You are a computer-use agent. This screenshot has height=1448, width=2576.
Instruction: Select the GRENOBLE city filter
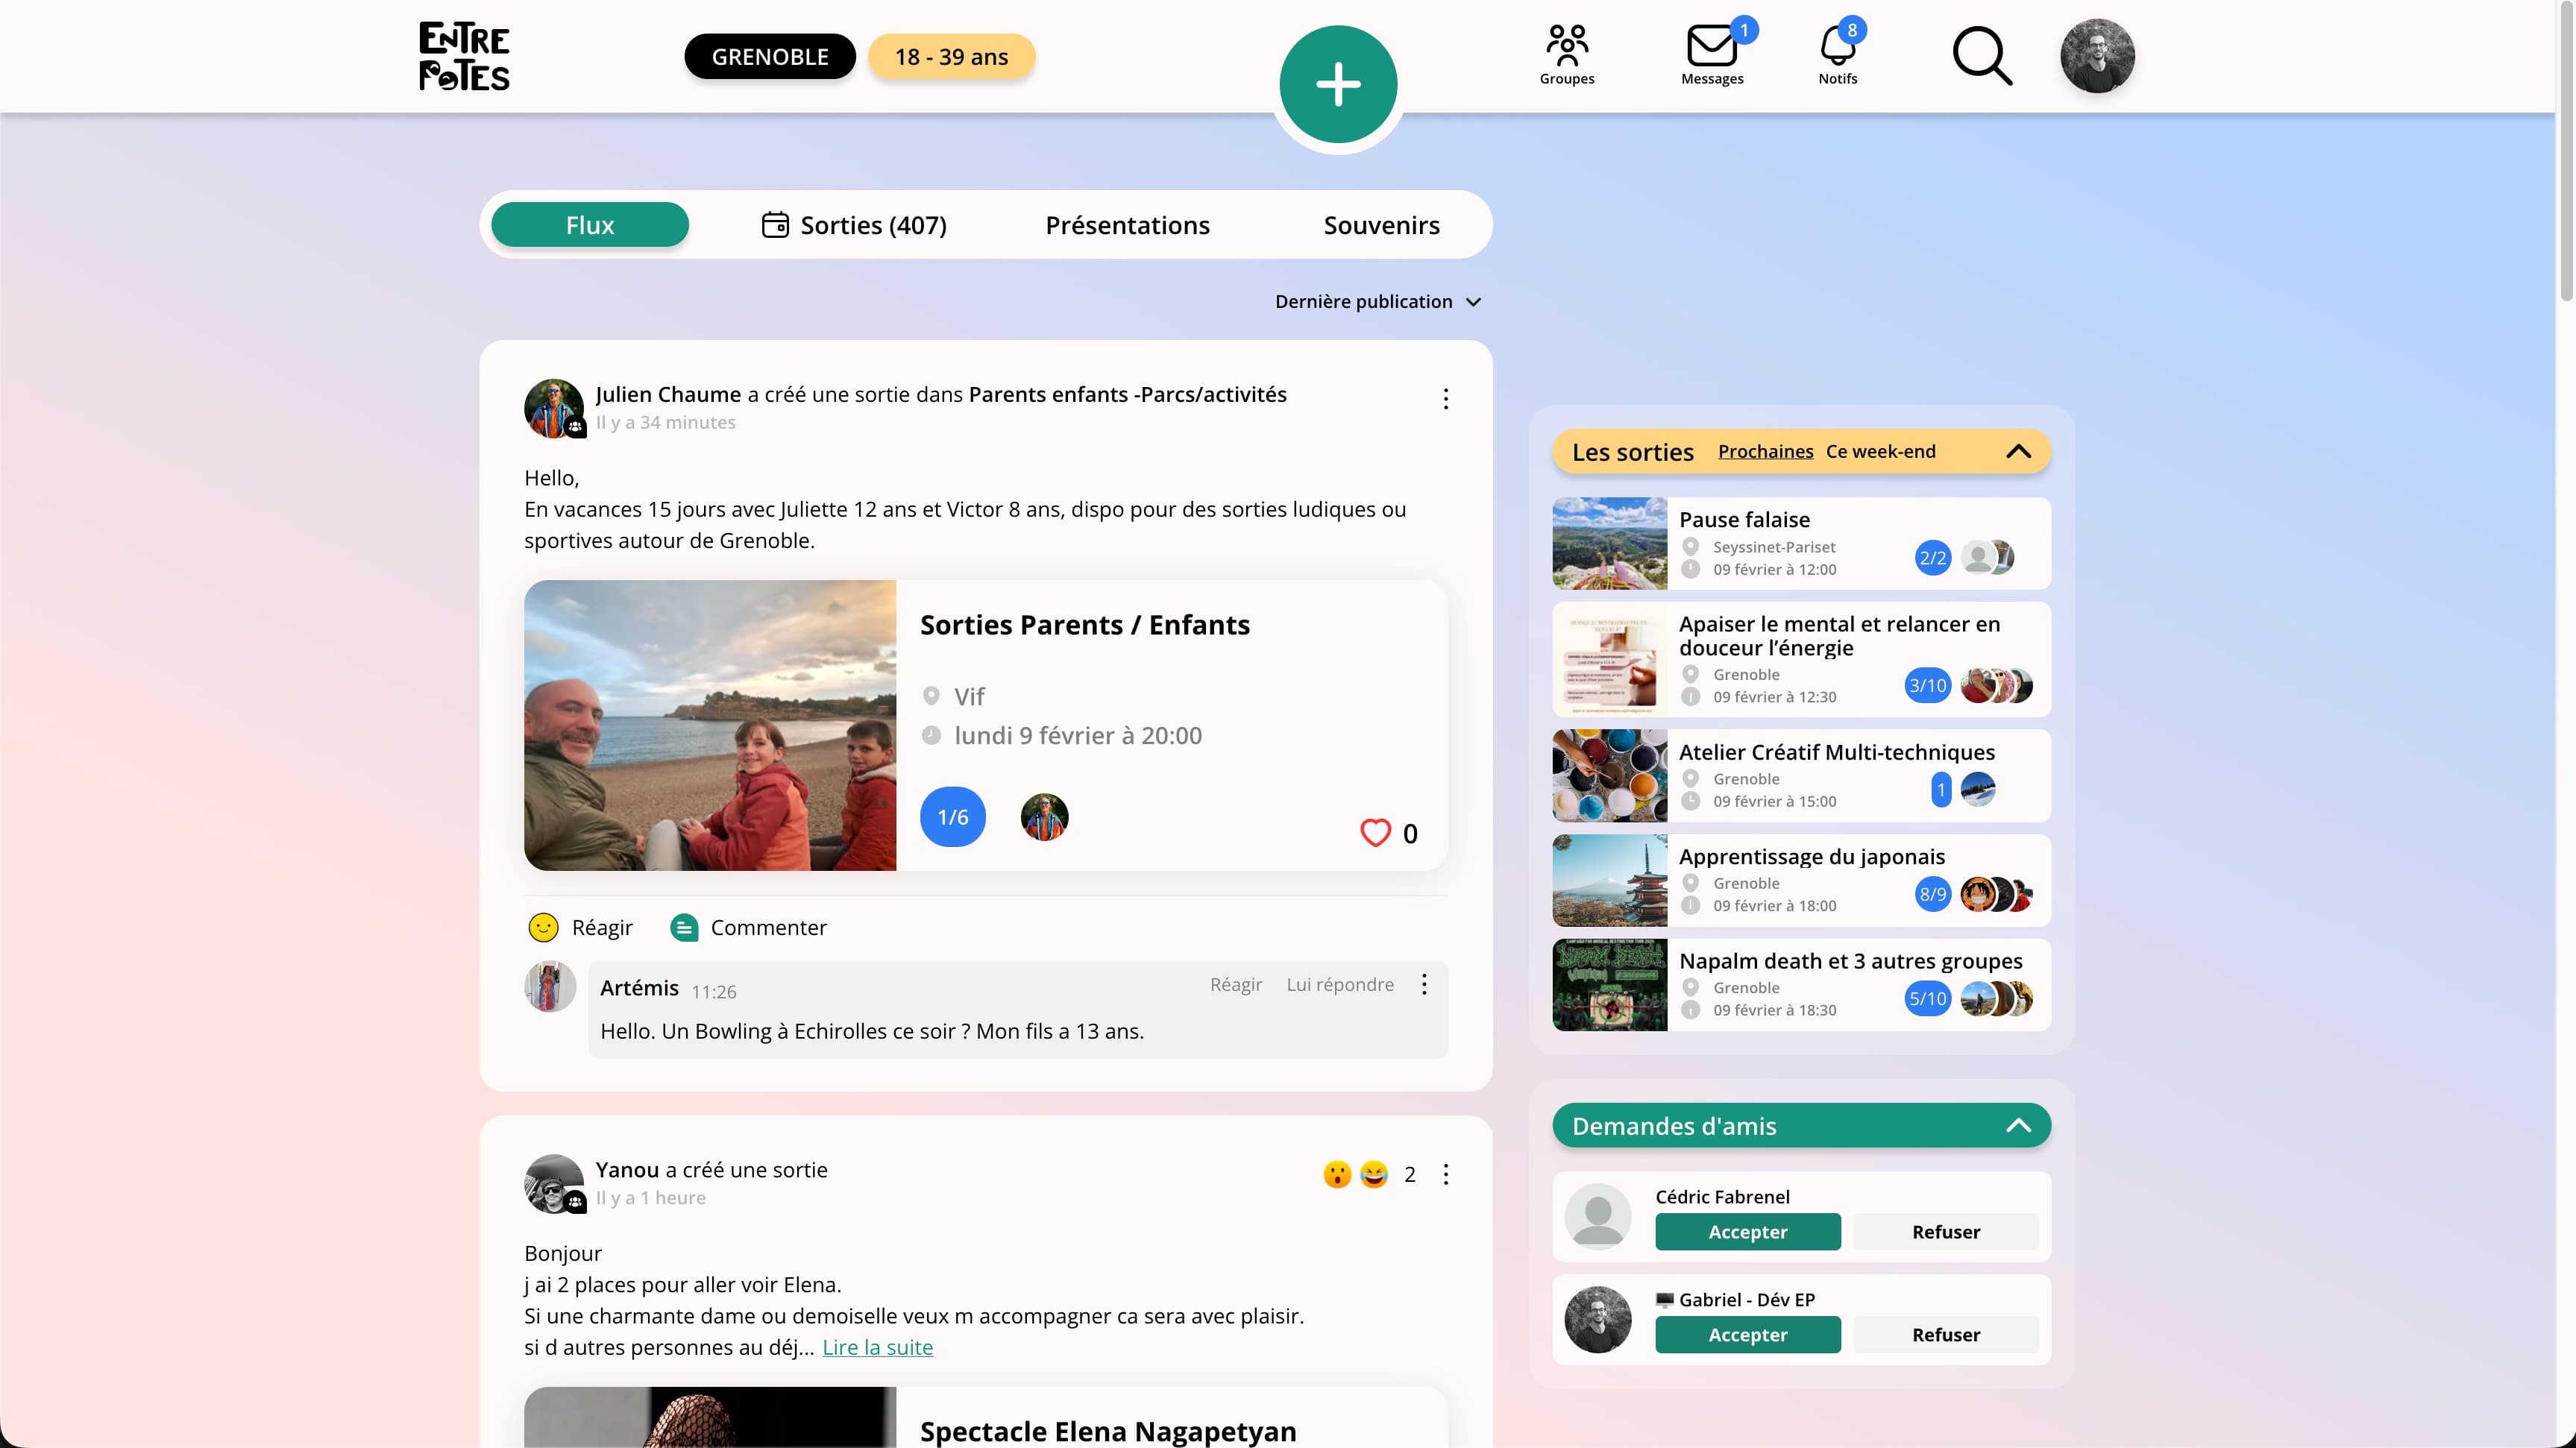(x=769, y=57)
